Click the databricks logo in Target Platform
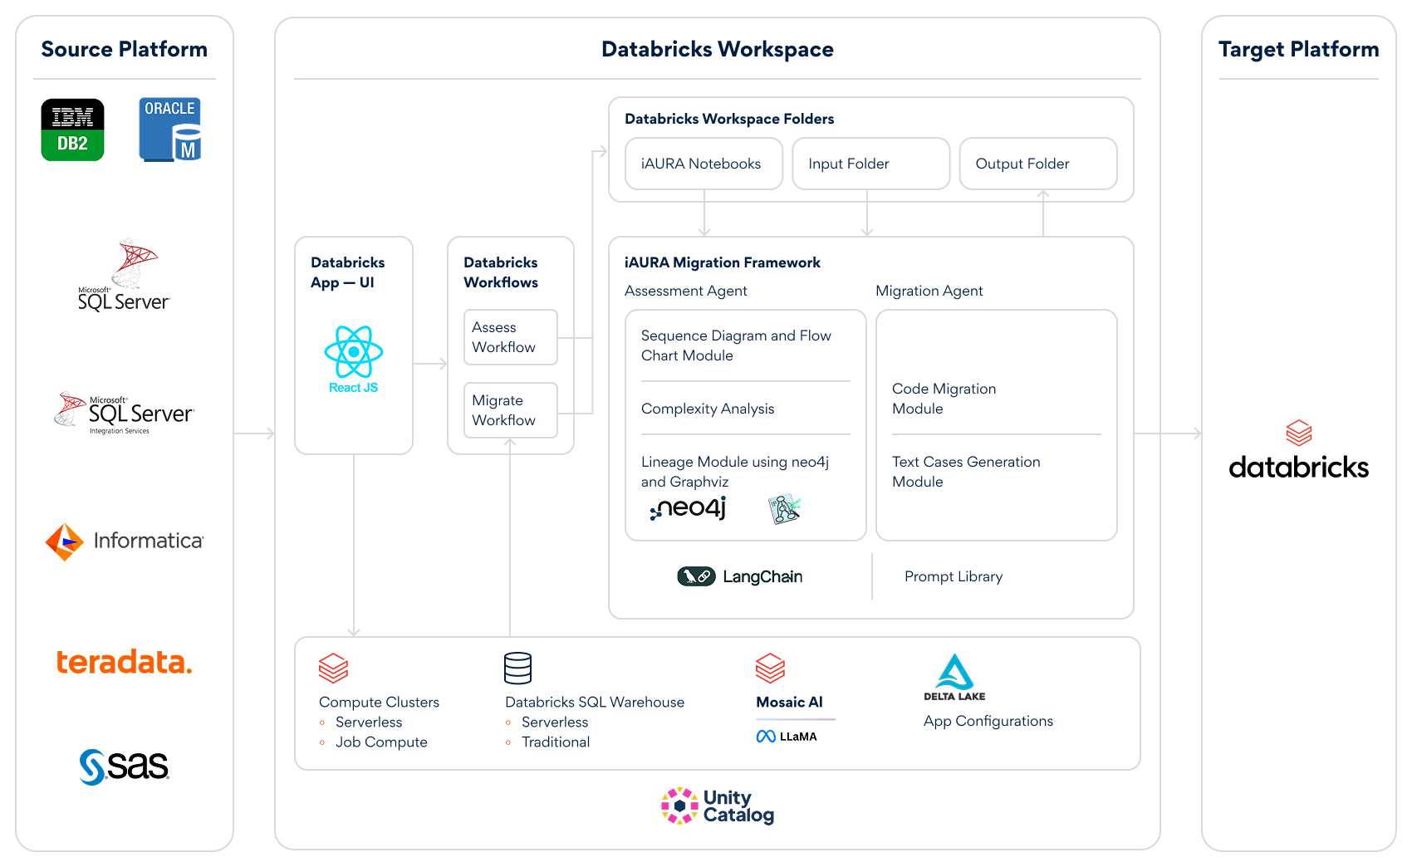 pos(1298,452)
